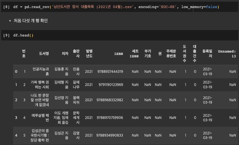239x145 pixels.
Task: Click publisher cell 민음사
Action: pos(76,72)
